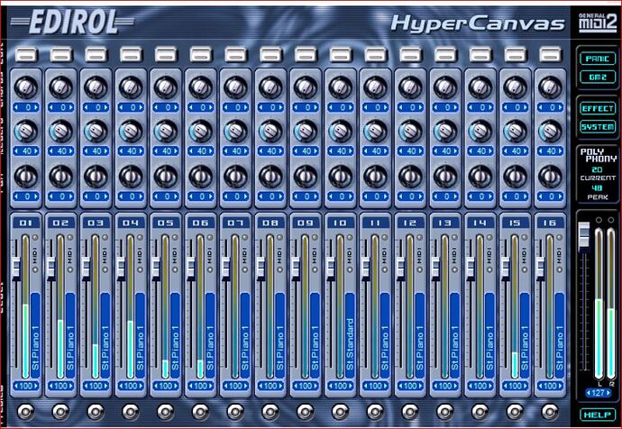This screenshot has width=622, height=429.
Task: Click the round Preview button below channel 12
Action: point(410,412)
